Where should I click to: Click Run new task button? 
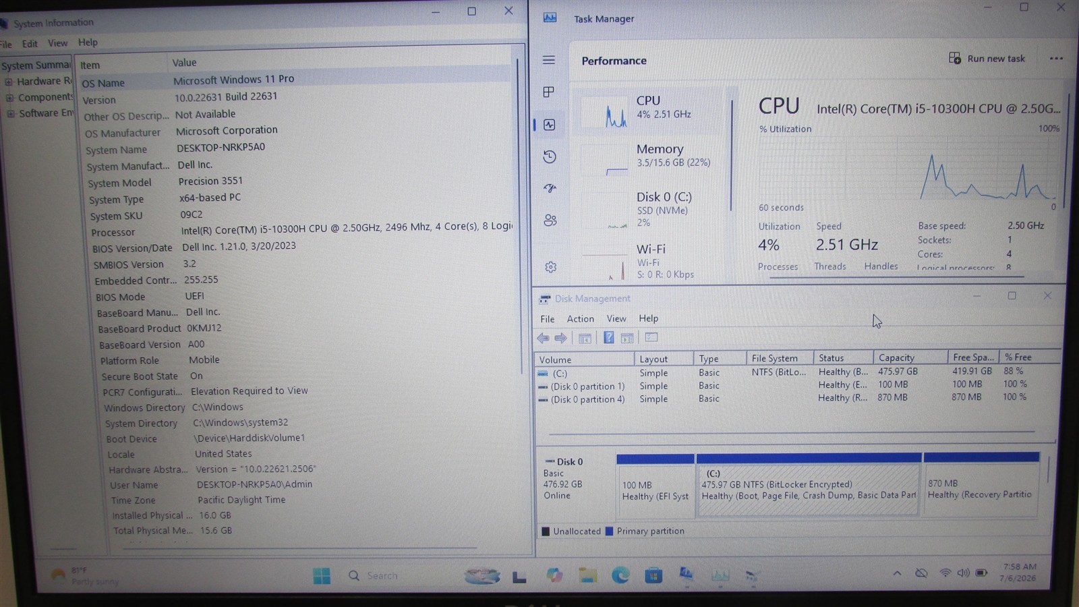pyautogui.click(x=987, y=59)
